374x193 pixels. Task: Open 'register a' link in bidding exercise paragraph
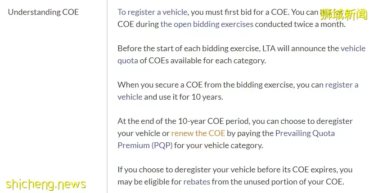click(x=342, y=85)
